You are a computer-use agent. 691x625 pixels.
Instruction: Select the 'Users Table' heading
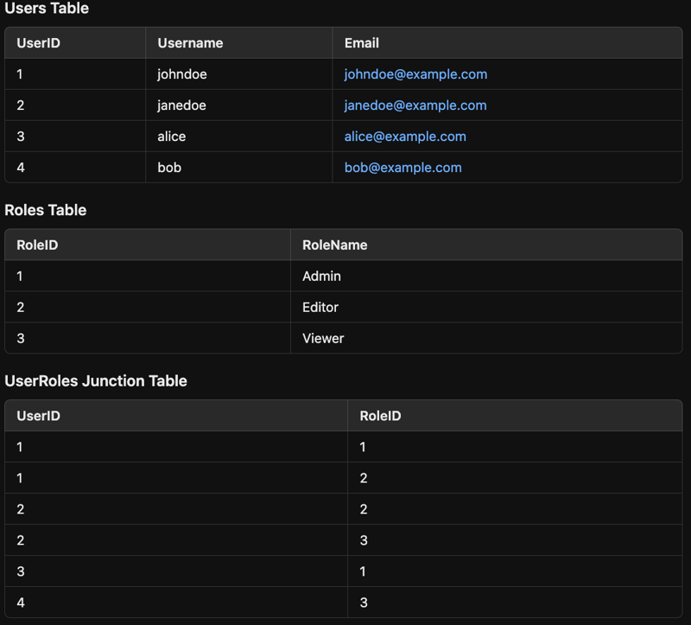47,8
